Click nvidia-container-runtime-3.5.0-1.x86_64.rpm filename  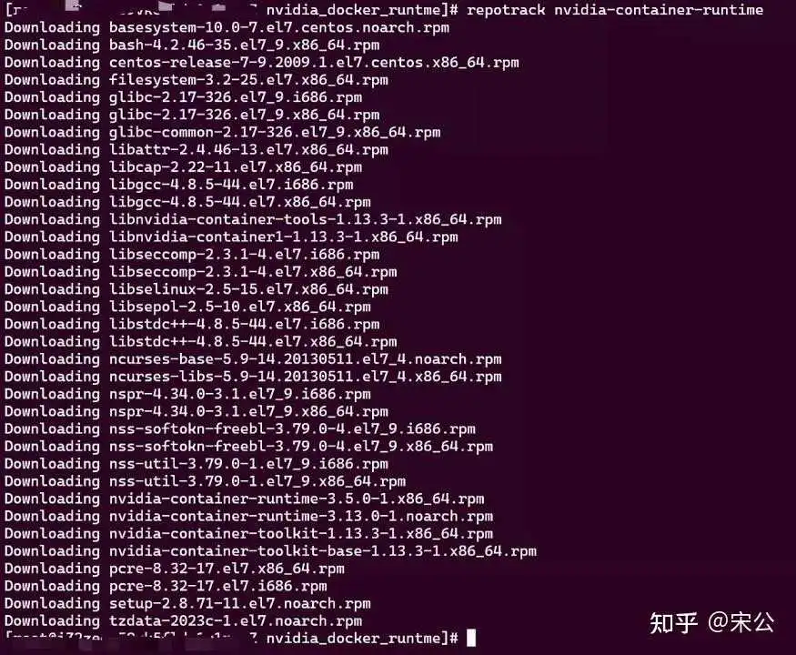point(297,499)
